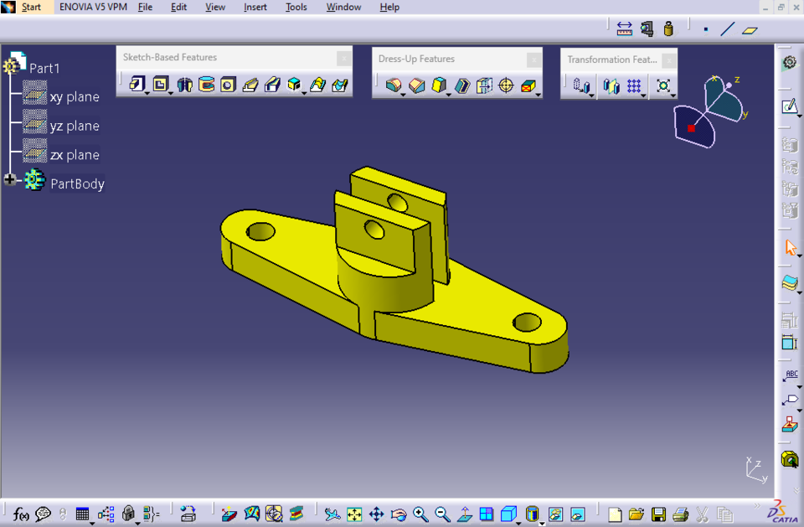Open the Sketcher workbench icon
Viewport: 804px width, 527px height.
click(x=788, y=106)
